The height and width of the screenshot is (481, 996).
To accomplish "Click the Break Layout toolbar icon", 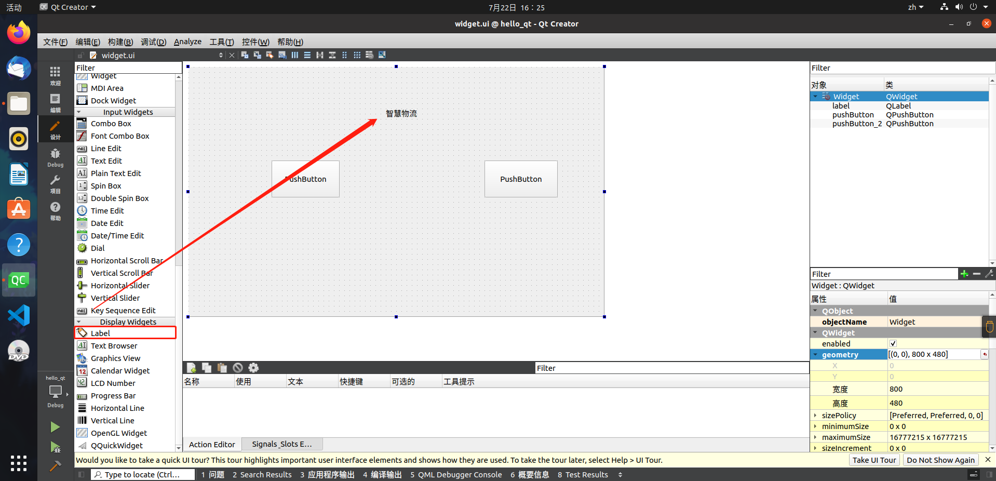I will (x=369, y=55).
